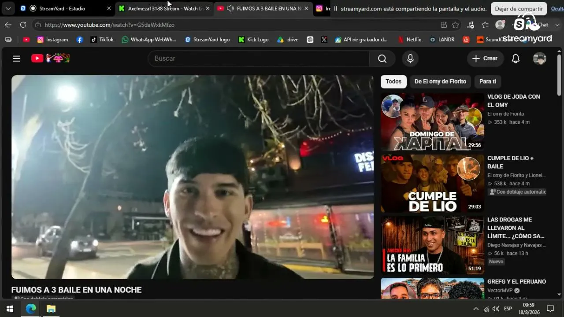This screenshot has height=317, width=564.
Task: Open the TikTok bookmark
Action: click(x=102, y=40)
